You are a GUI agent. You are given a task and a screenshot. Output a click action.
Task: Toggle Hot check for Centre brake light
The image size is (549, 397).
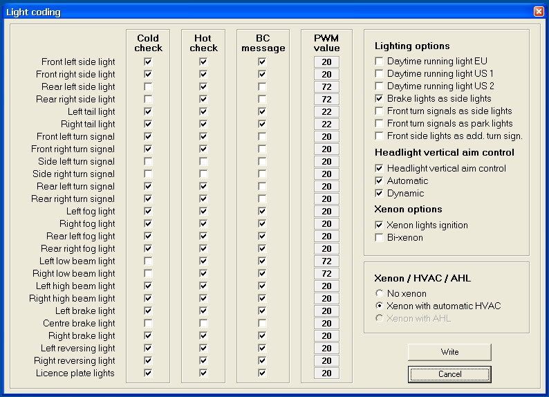pos(203,324)
